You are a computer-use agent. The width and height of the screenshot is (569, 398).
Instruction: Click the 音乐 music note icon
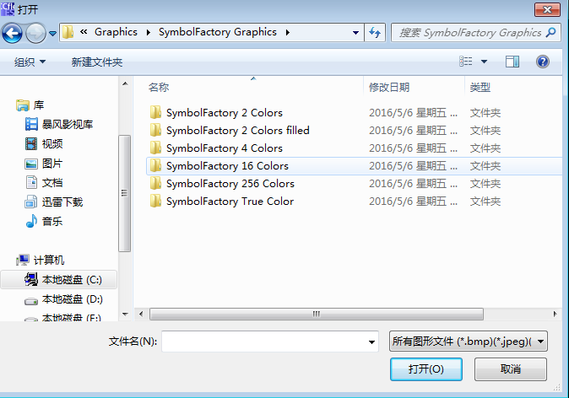tap(31, 221)
